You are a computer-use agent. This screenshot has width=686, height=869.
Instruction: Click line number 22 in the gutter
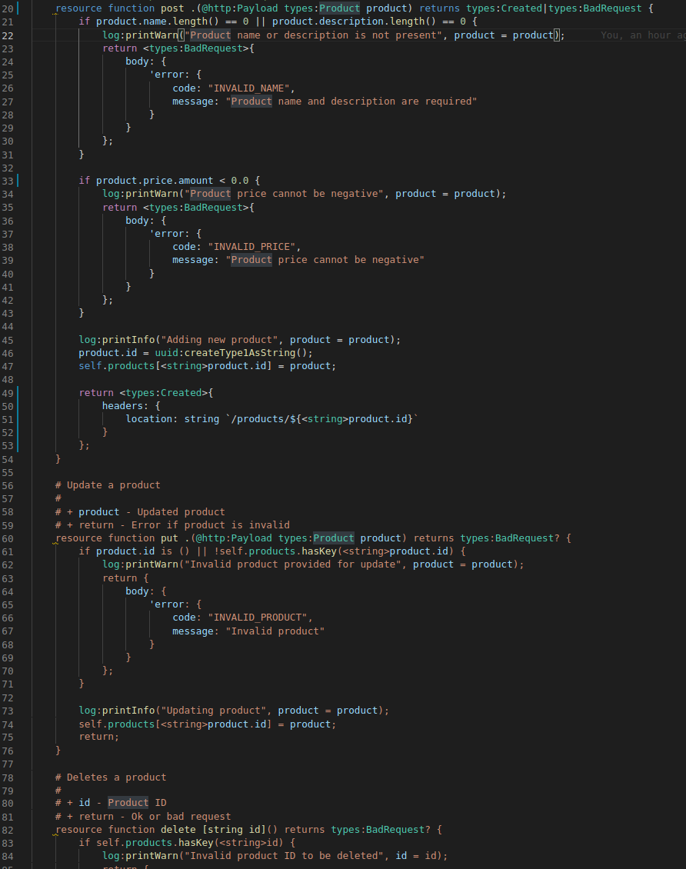click(x=8, y=35)
